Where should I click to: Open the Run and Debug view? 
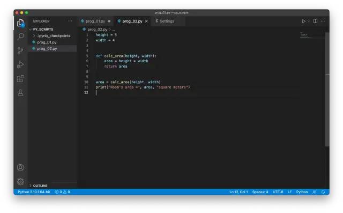pyautogui.click(x=20, y=64)
